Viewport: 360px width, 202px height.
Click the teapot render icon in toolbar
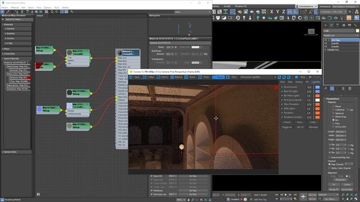(240, 12)
